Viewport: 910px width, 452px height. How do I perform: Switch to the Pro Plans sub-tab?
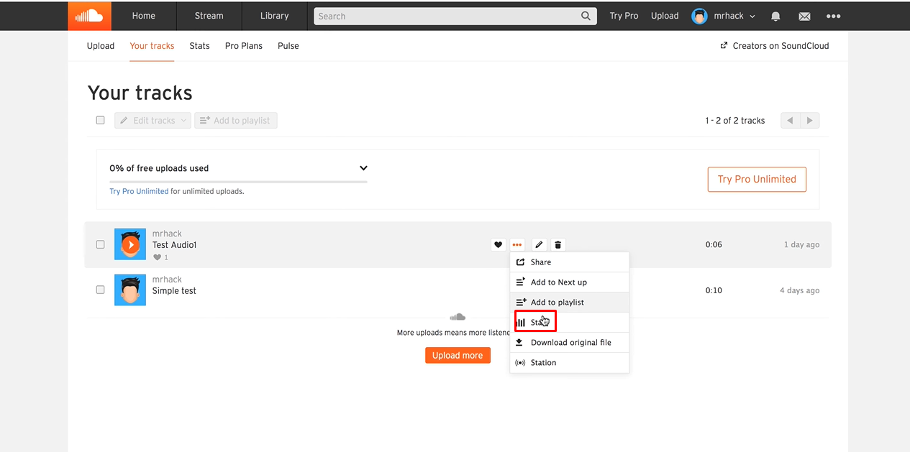pyautogui.click(x=244, y=46)
